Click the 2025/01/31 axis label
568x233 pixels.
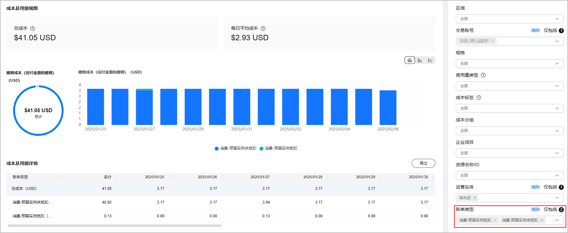pos(242,129)
